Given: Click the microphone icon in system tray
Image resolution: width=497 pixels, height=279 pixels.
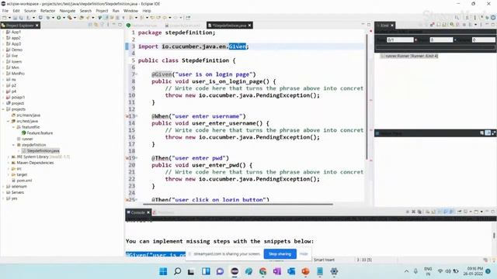Looking at the screenshot, I should pos(416,271).
